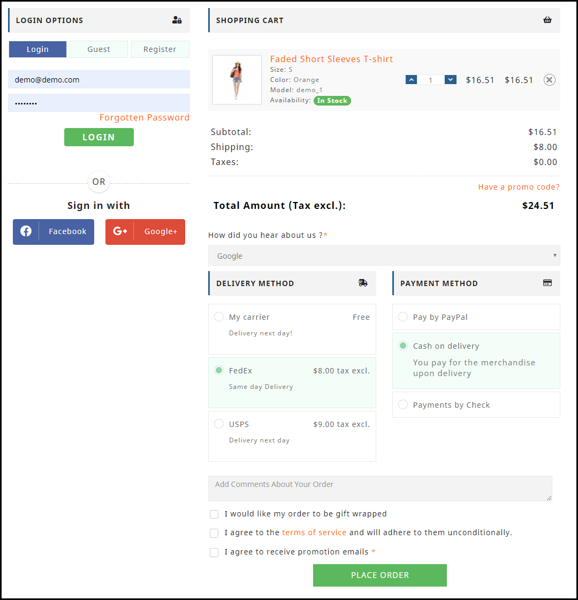Switch to the Register tab

pyautogui.click(x=160, y=49)
